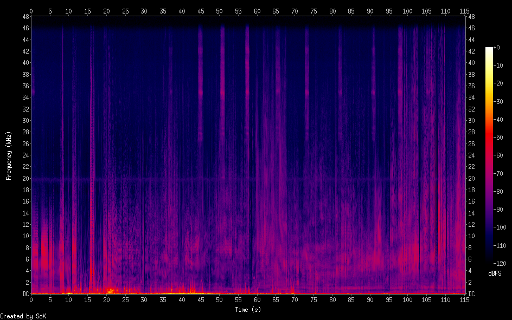Click the "Frequency (kHz)" axis label
512x320 pixels.
[9, 155]
